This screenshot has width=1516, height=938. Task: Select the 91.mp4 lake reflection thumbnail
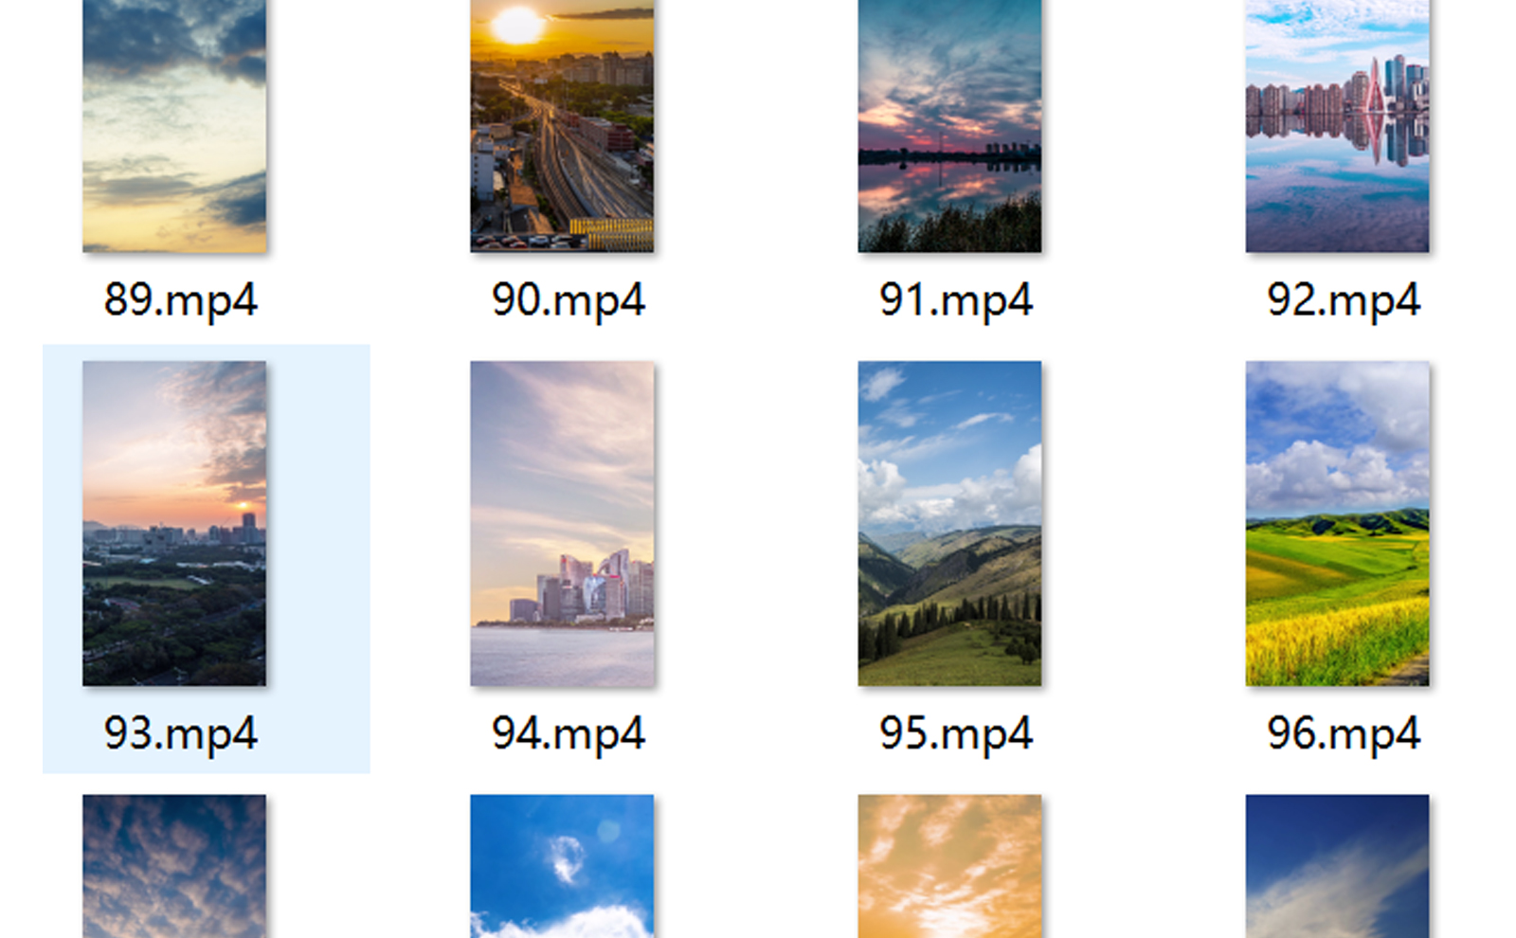[949, 125]
